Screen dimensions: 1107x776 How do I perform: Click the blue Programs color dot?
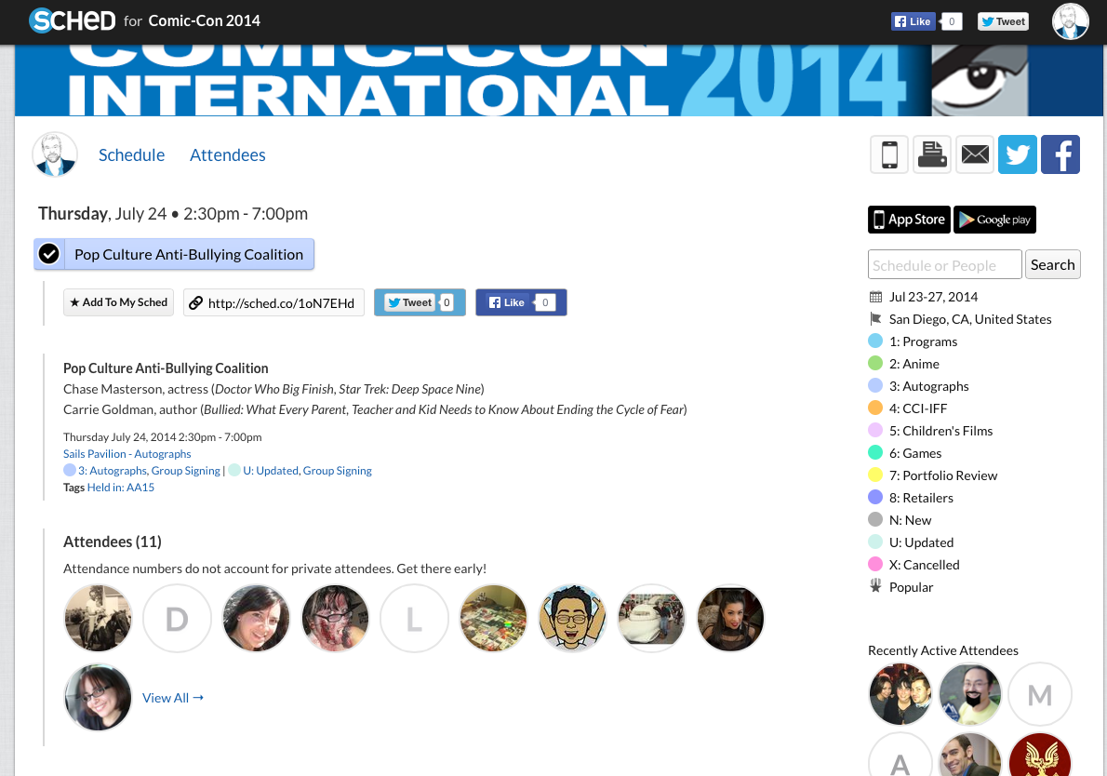(875, 341)
